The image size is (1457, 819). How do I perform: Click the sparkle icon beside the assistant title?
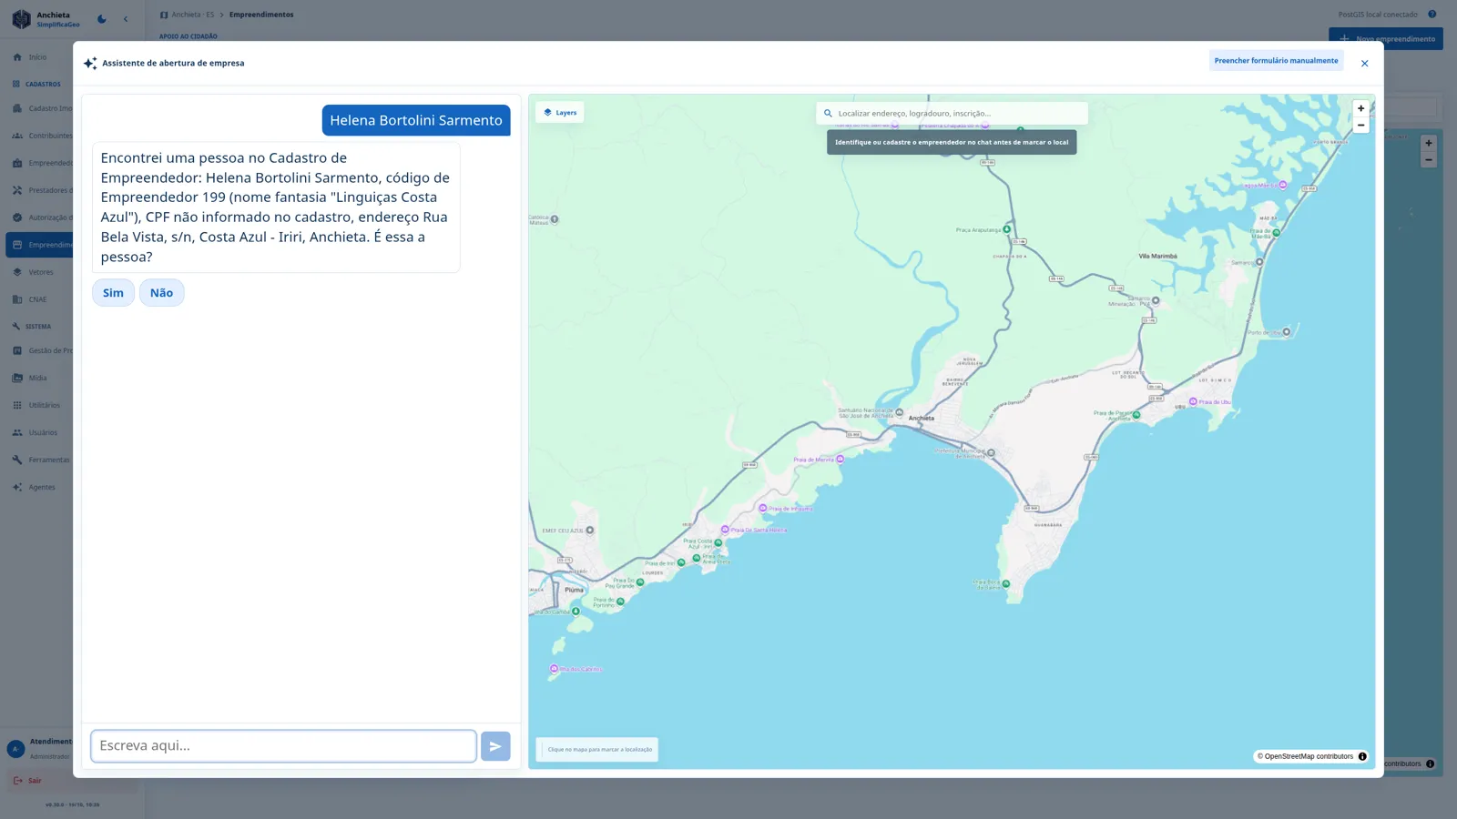pyautogui.click(x=90, y=64)
